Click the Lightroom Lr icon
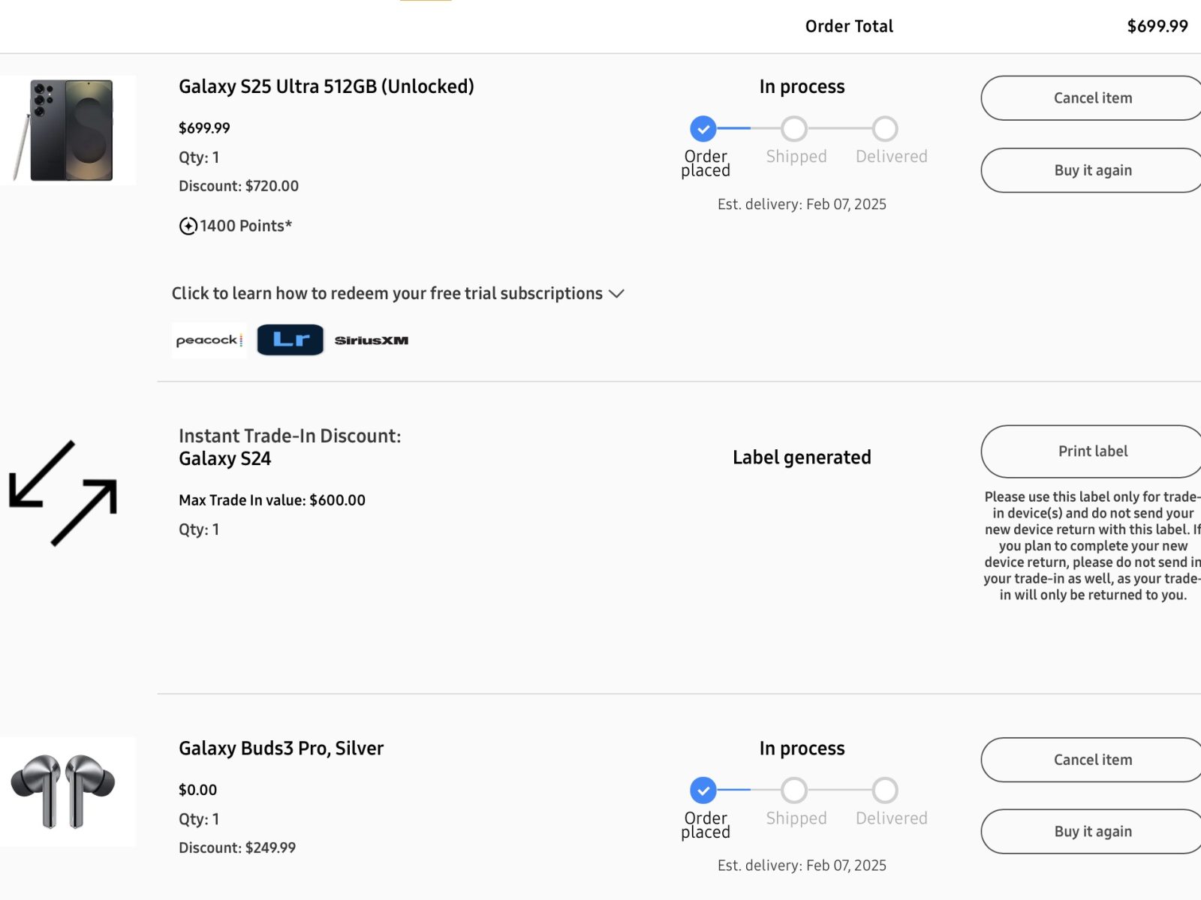This screenshot has height=900, width=1201. [290, 340]
